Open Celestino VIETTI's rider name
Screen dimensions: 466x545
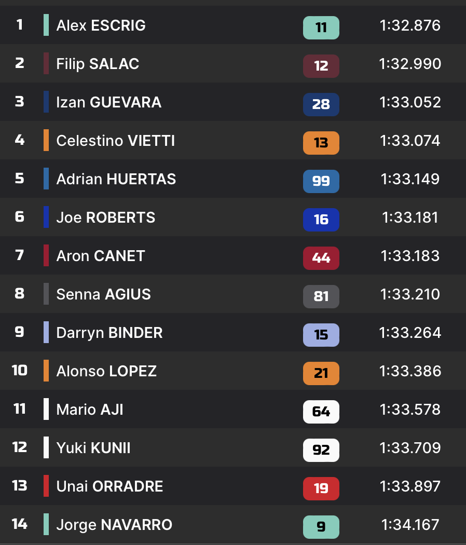pyautogui.click(x=115, y=141)
